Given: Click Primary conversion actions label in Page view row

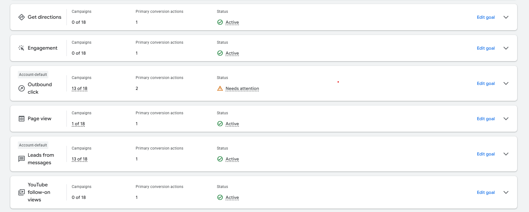Looking at the screenshot, I should [159, 113].
